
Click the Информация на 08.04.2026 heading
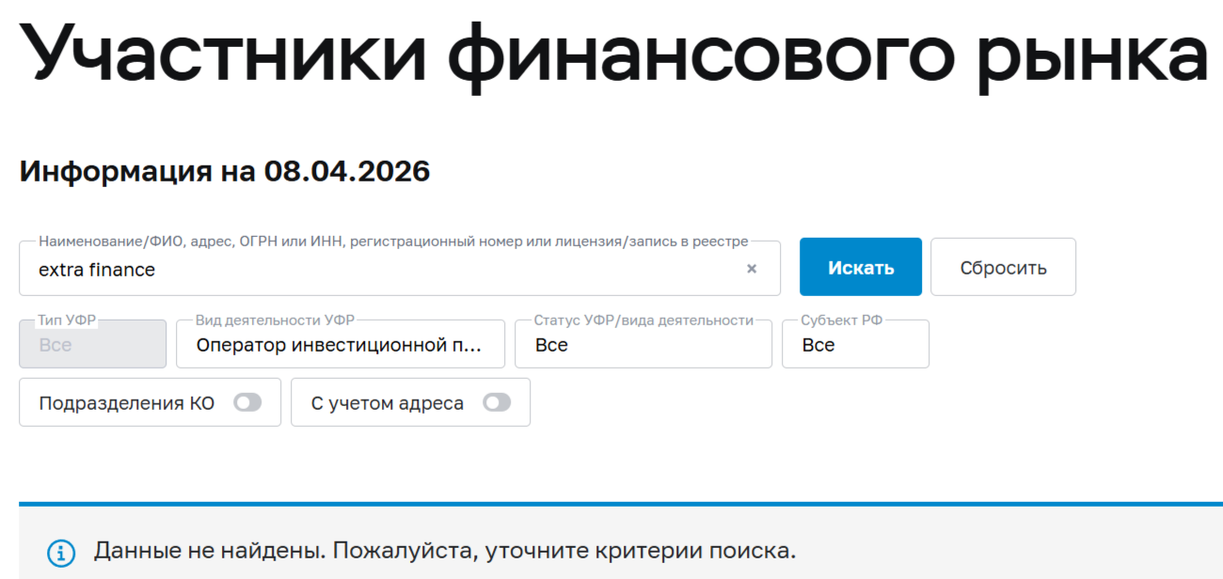[225, 172]
